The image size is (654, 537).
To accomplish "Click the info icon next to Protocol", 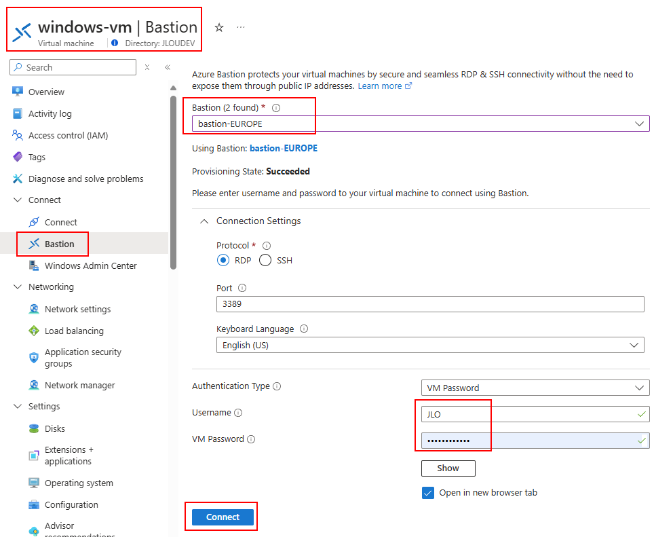I will (x=267, y=245).
